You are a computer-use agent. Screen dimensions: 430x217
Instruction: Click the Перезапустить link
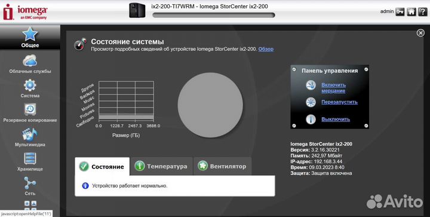tap(339, 102)
